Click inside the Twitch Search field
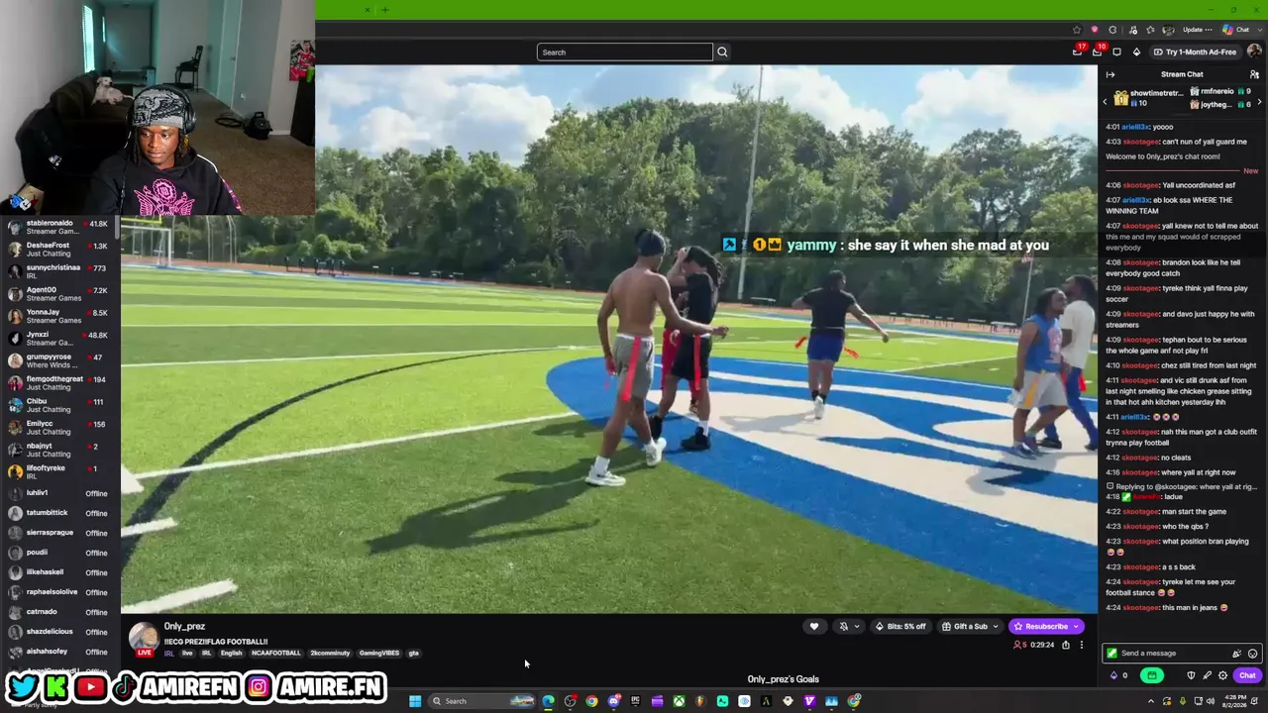 click(x=625, y=52)
